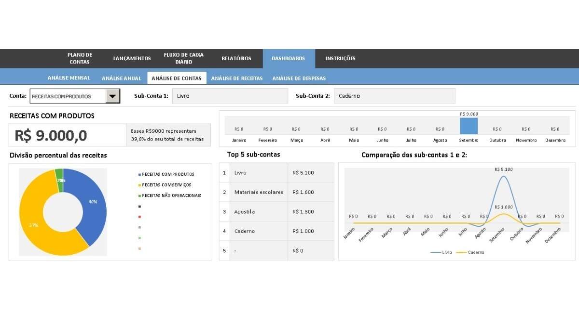Open the Lançamentos tab
This screenshot has height=310, width=579.
pyautogui.click(x=132, y=58)
